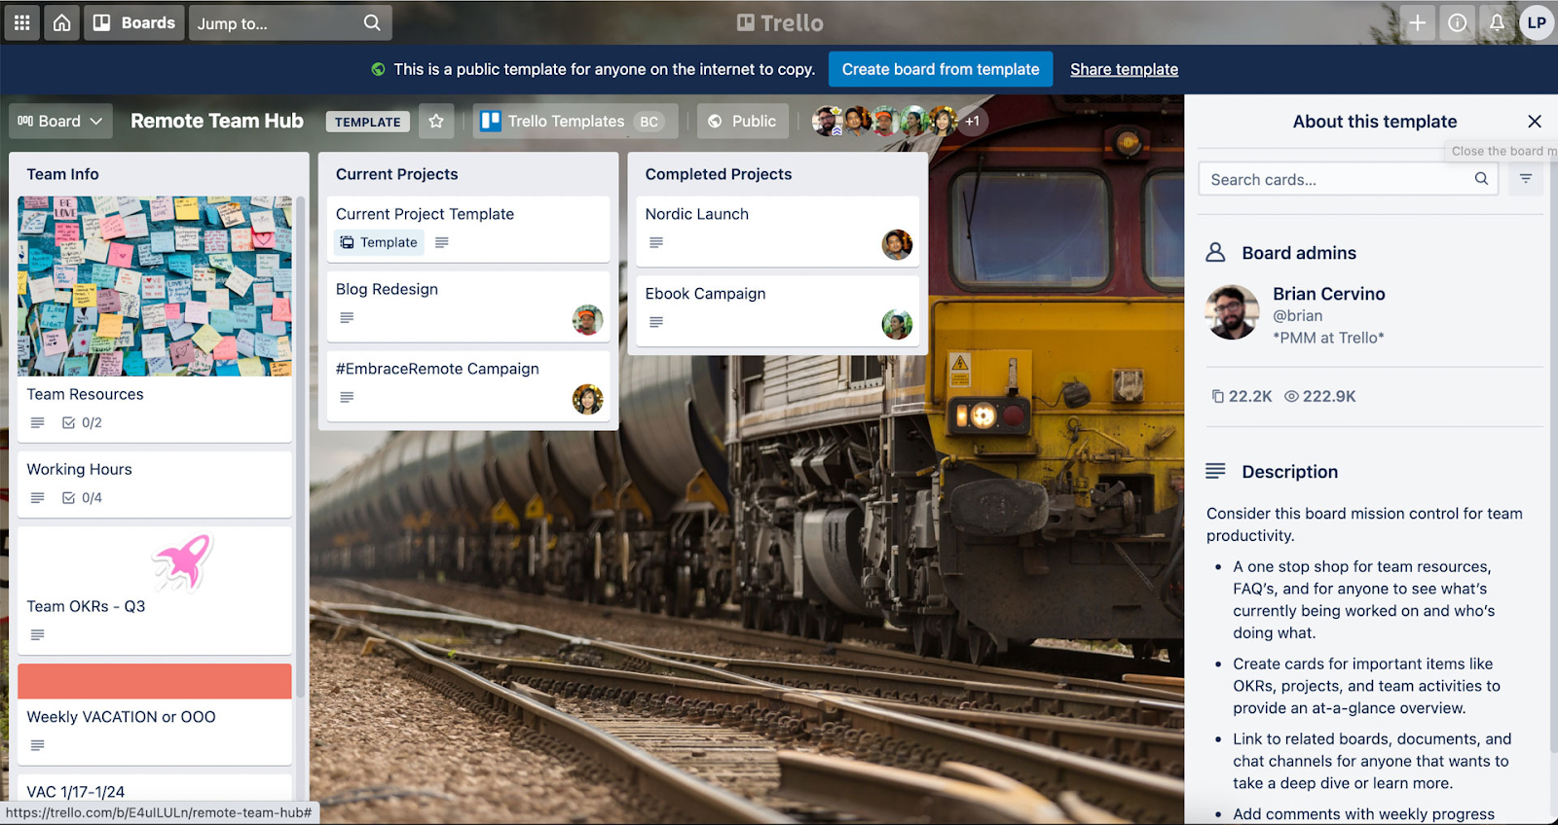The image size is (1558, 825).
Task: Click the Working Hours 0/4 checklist badge
Action: 82,497
